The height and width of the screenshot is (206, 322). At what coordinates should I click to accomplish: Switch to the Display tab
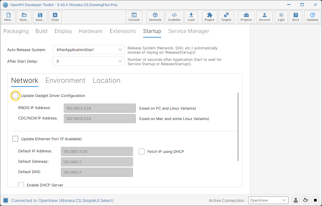tap(63, 31)
